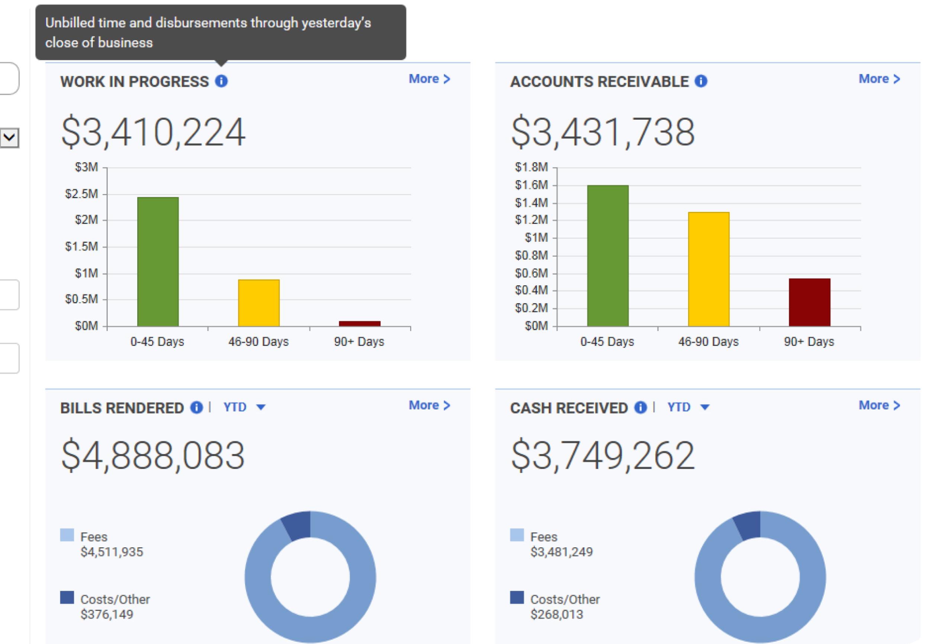
Task: Expand the left sidebar dropdown arrow box
Action: 9,138
